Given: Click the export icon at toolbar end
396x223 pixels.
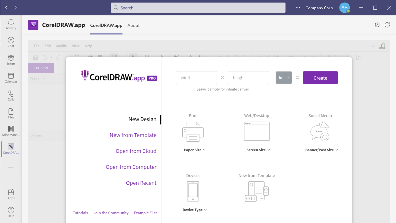Looking at the screenshot, I should click(x=359, y=57).
